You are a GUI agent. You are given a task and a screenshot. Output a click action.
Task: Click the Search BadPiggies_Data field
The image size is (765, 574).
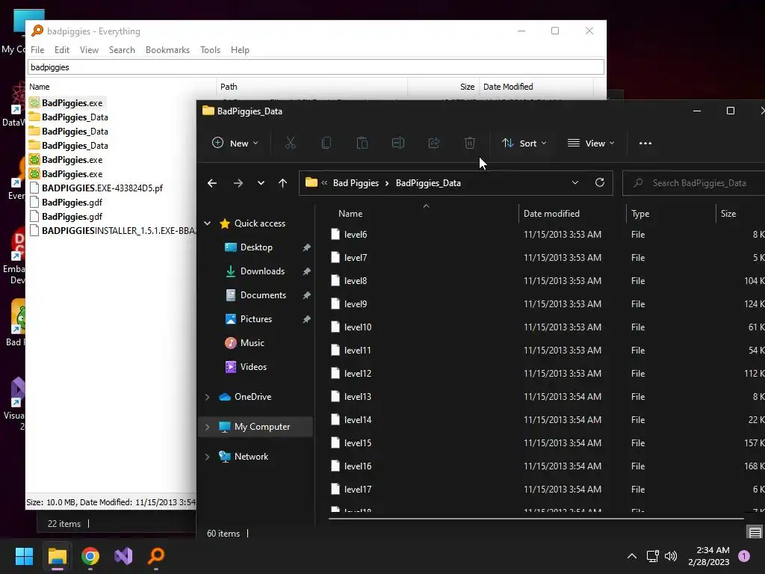(696, 183)
